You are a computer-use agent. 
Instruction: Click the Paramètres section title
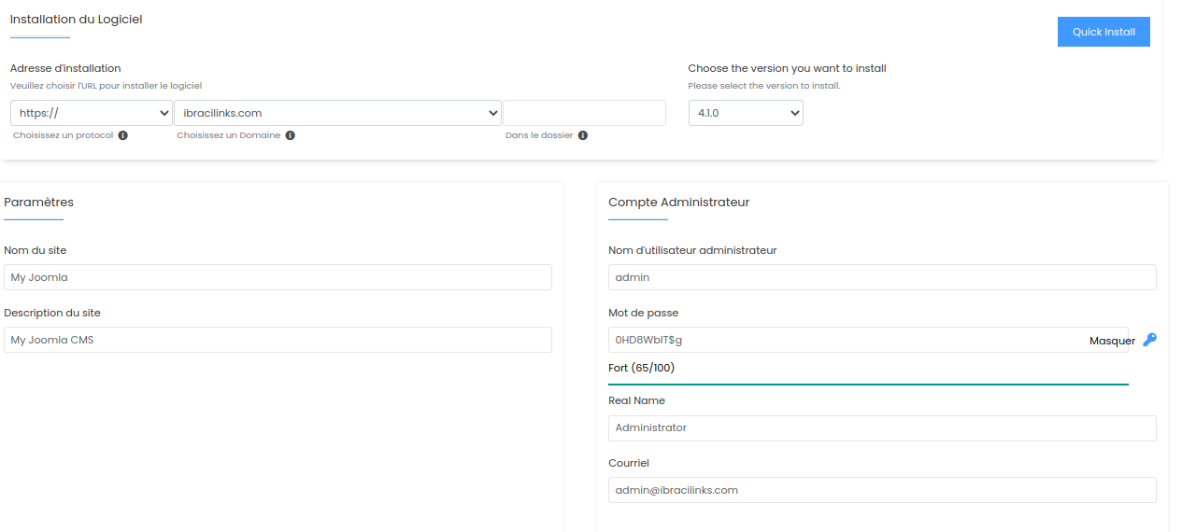38,202
